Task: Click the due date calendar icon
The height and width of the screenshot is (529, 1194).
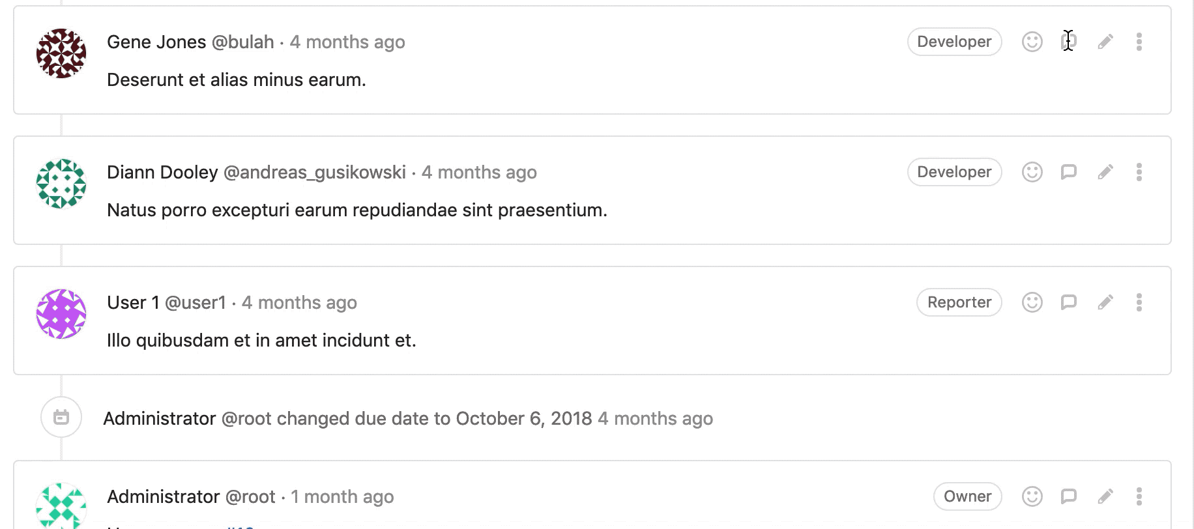Action: tap(61, 418)
